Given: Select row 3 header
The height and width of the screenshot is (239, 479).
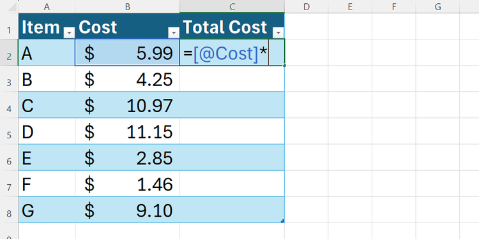Looking at the screenshot, I should 9,78.
